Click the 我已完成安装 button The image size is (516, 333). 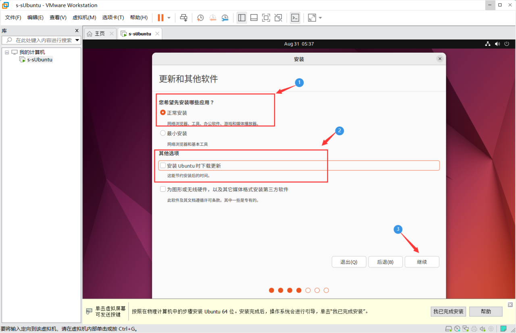pos(448,311)
